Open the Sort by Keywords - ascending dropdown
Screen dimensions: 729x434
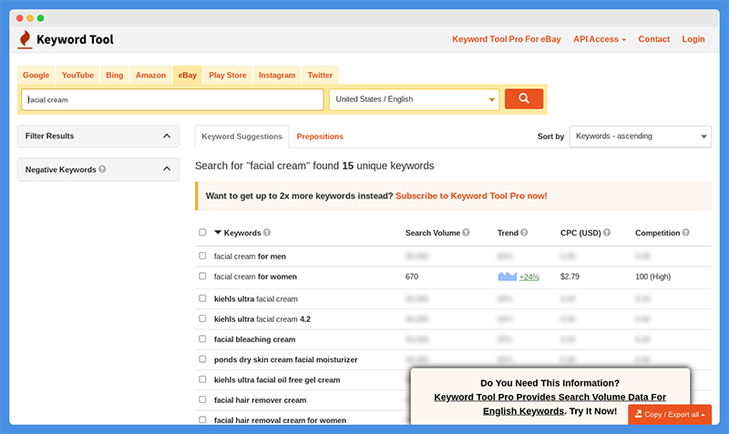pyautogui.click(x=641, y=136)
